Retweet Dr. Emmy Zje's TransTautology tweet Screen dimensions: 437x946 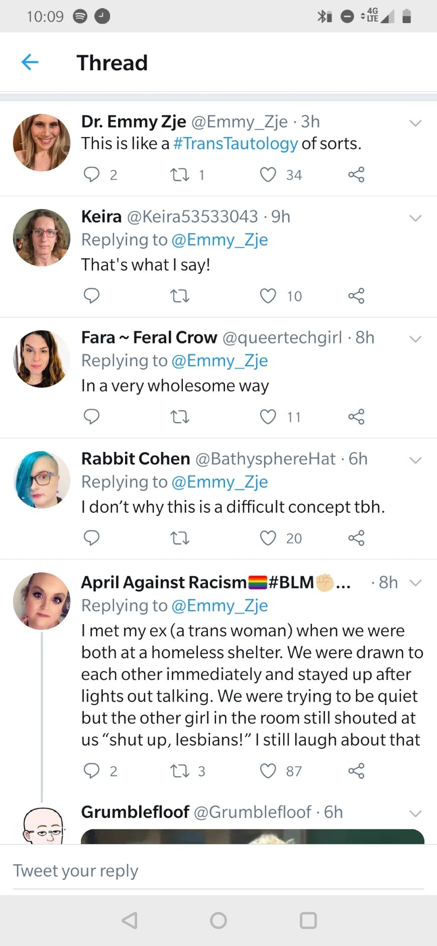click(x=179, y=174)
